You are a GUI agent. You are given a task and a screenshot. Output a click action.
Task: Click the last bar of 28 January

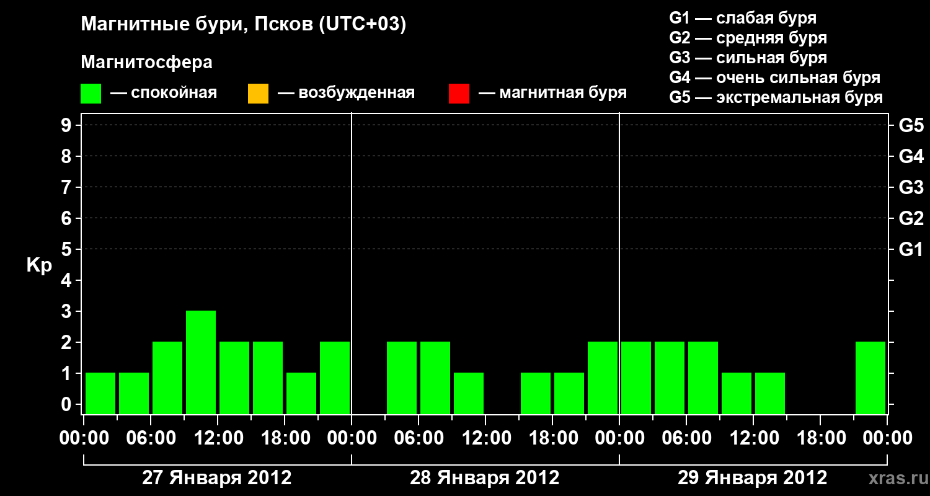coord(603,378)
